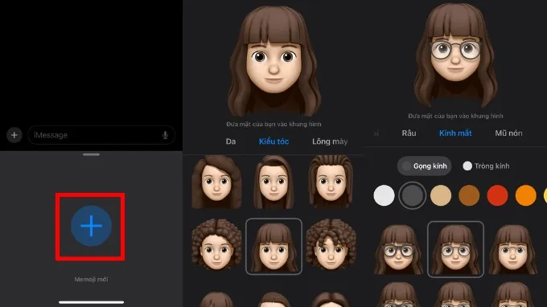Choose the thick dark-framed glasses style
This screenshot has width=547, height=307.
(398, 249)
